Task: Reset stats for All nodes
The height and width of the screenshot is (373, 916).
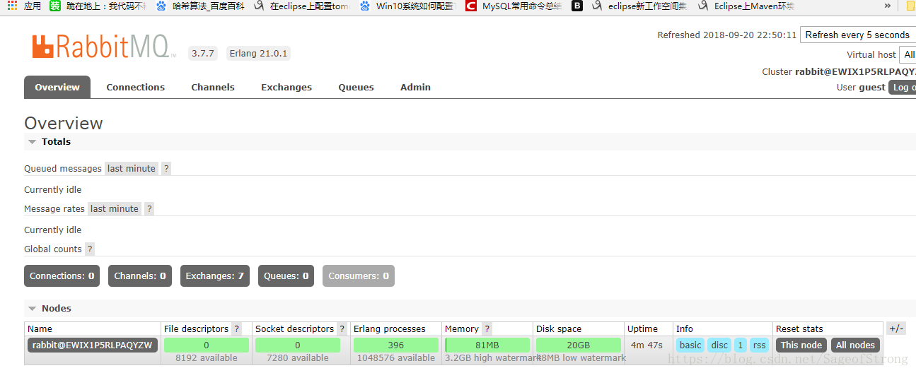Action: pos(856,345)
